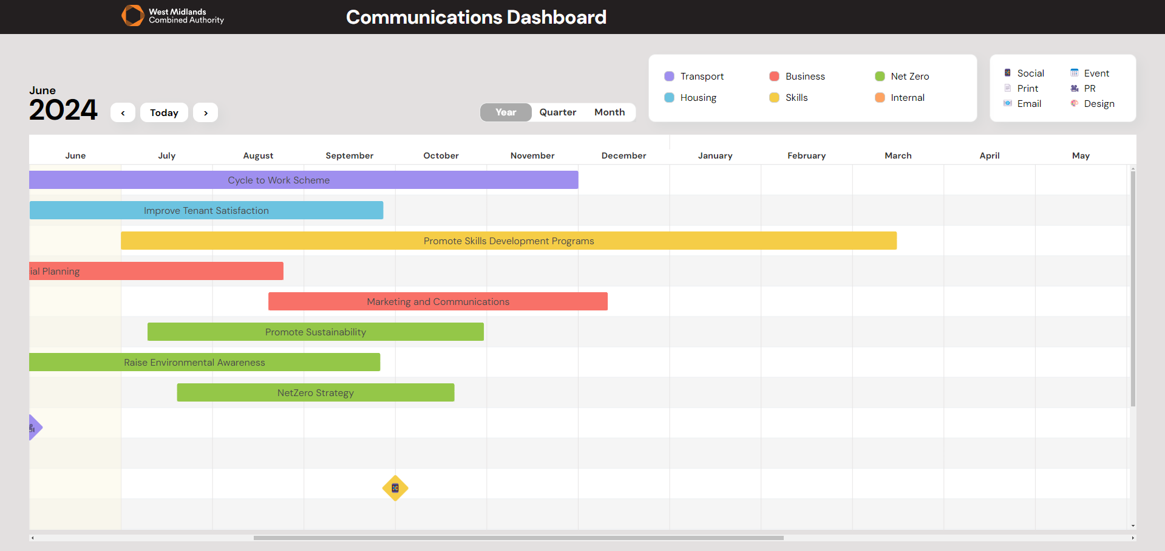Open the Marketing and Communications bar
Screen dimensions: 1165x551
(438, 301)
